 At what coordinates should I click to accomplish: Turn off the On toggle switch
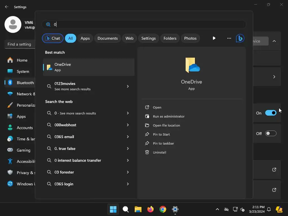tap(271, 113)
